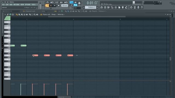Adjust the master pitch slider
The width and height of the screenshot is (175, 98).
[43, 5]
